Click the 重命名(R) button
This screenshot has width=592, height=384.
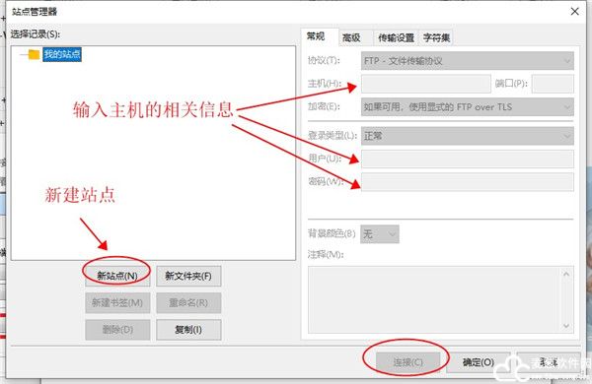[x=188, y=303]
